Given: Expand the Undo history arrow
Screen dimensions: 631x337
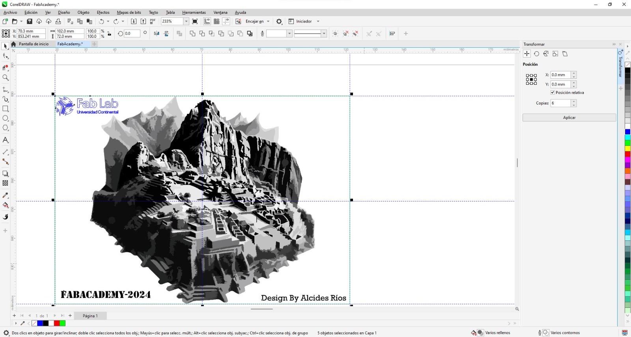Looking at the screenshot, I should 108,21.
